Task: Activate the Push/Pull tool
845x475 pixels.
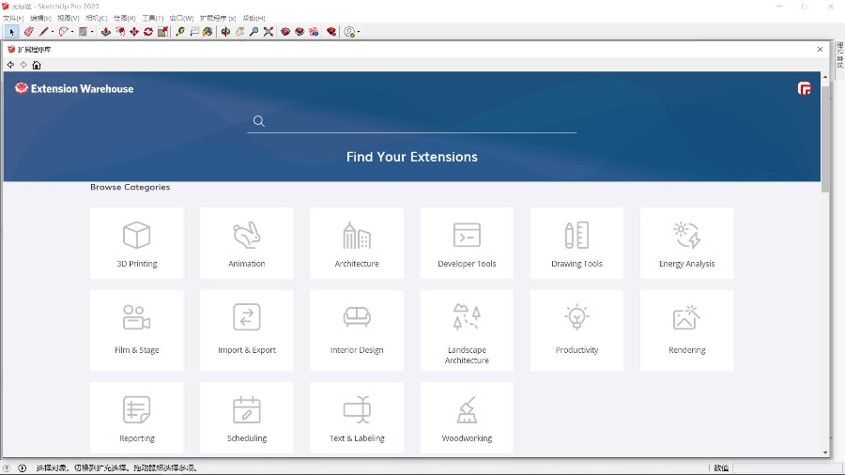Action: point(105,32)
